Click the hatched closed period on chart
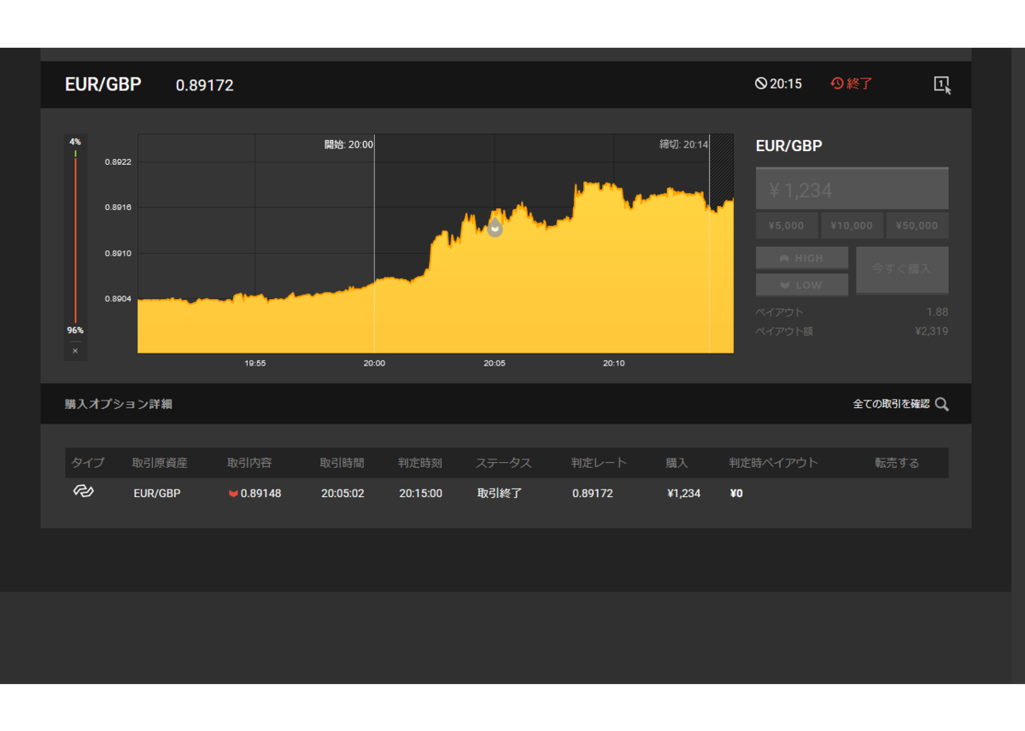The height and width of the screenshot is (731, 1025). (x=722, y=243)
